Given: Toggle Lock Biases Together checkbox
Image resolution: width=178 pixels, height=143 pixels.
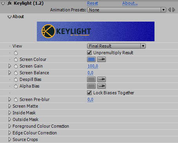Looking at the screenshot, I should point(89,93).
